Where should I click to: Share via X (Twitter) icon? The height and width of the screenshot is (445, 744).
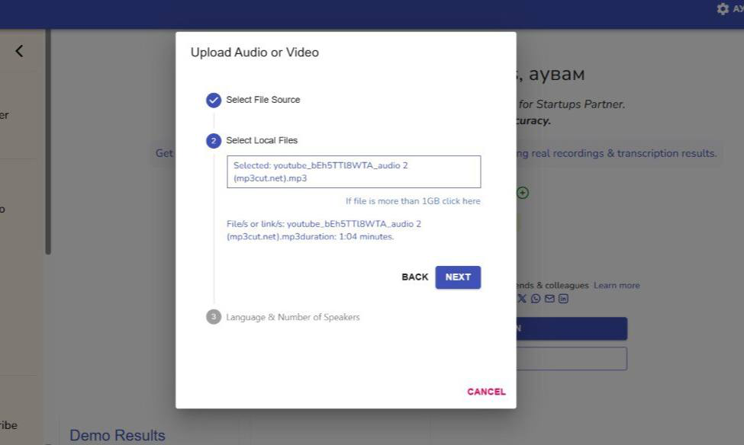[x=522, y=299]
